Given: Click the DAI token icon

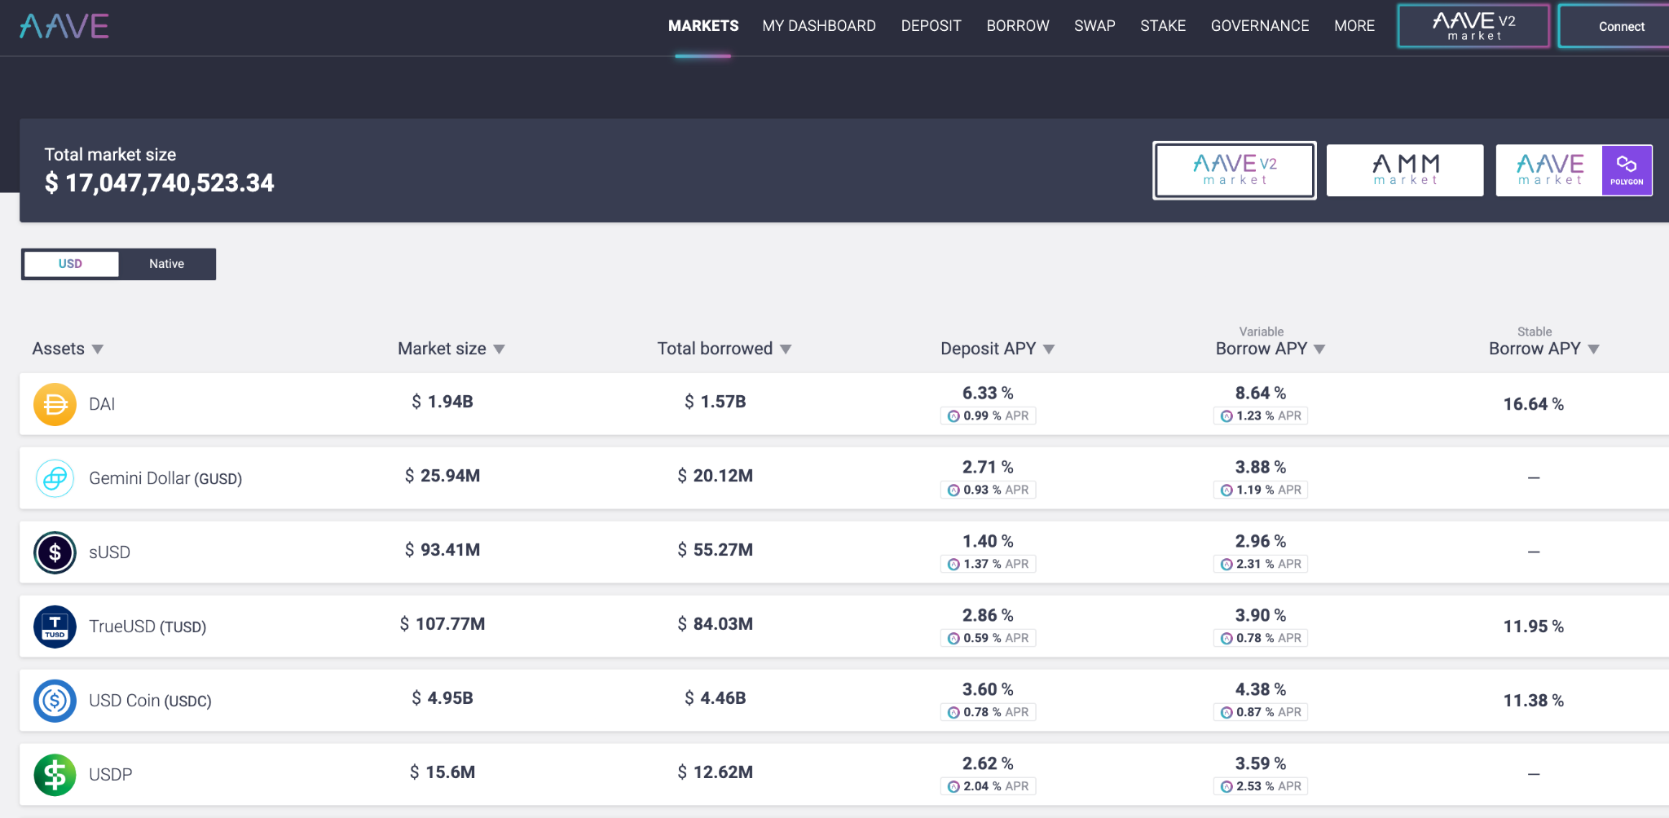Looking at the screenshot, I should [x=55, y=404].
